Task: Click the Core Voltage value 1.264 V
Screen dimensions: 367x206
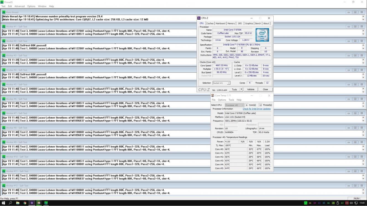Action: coord(245,40)
